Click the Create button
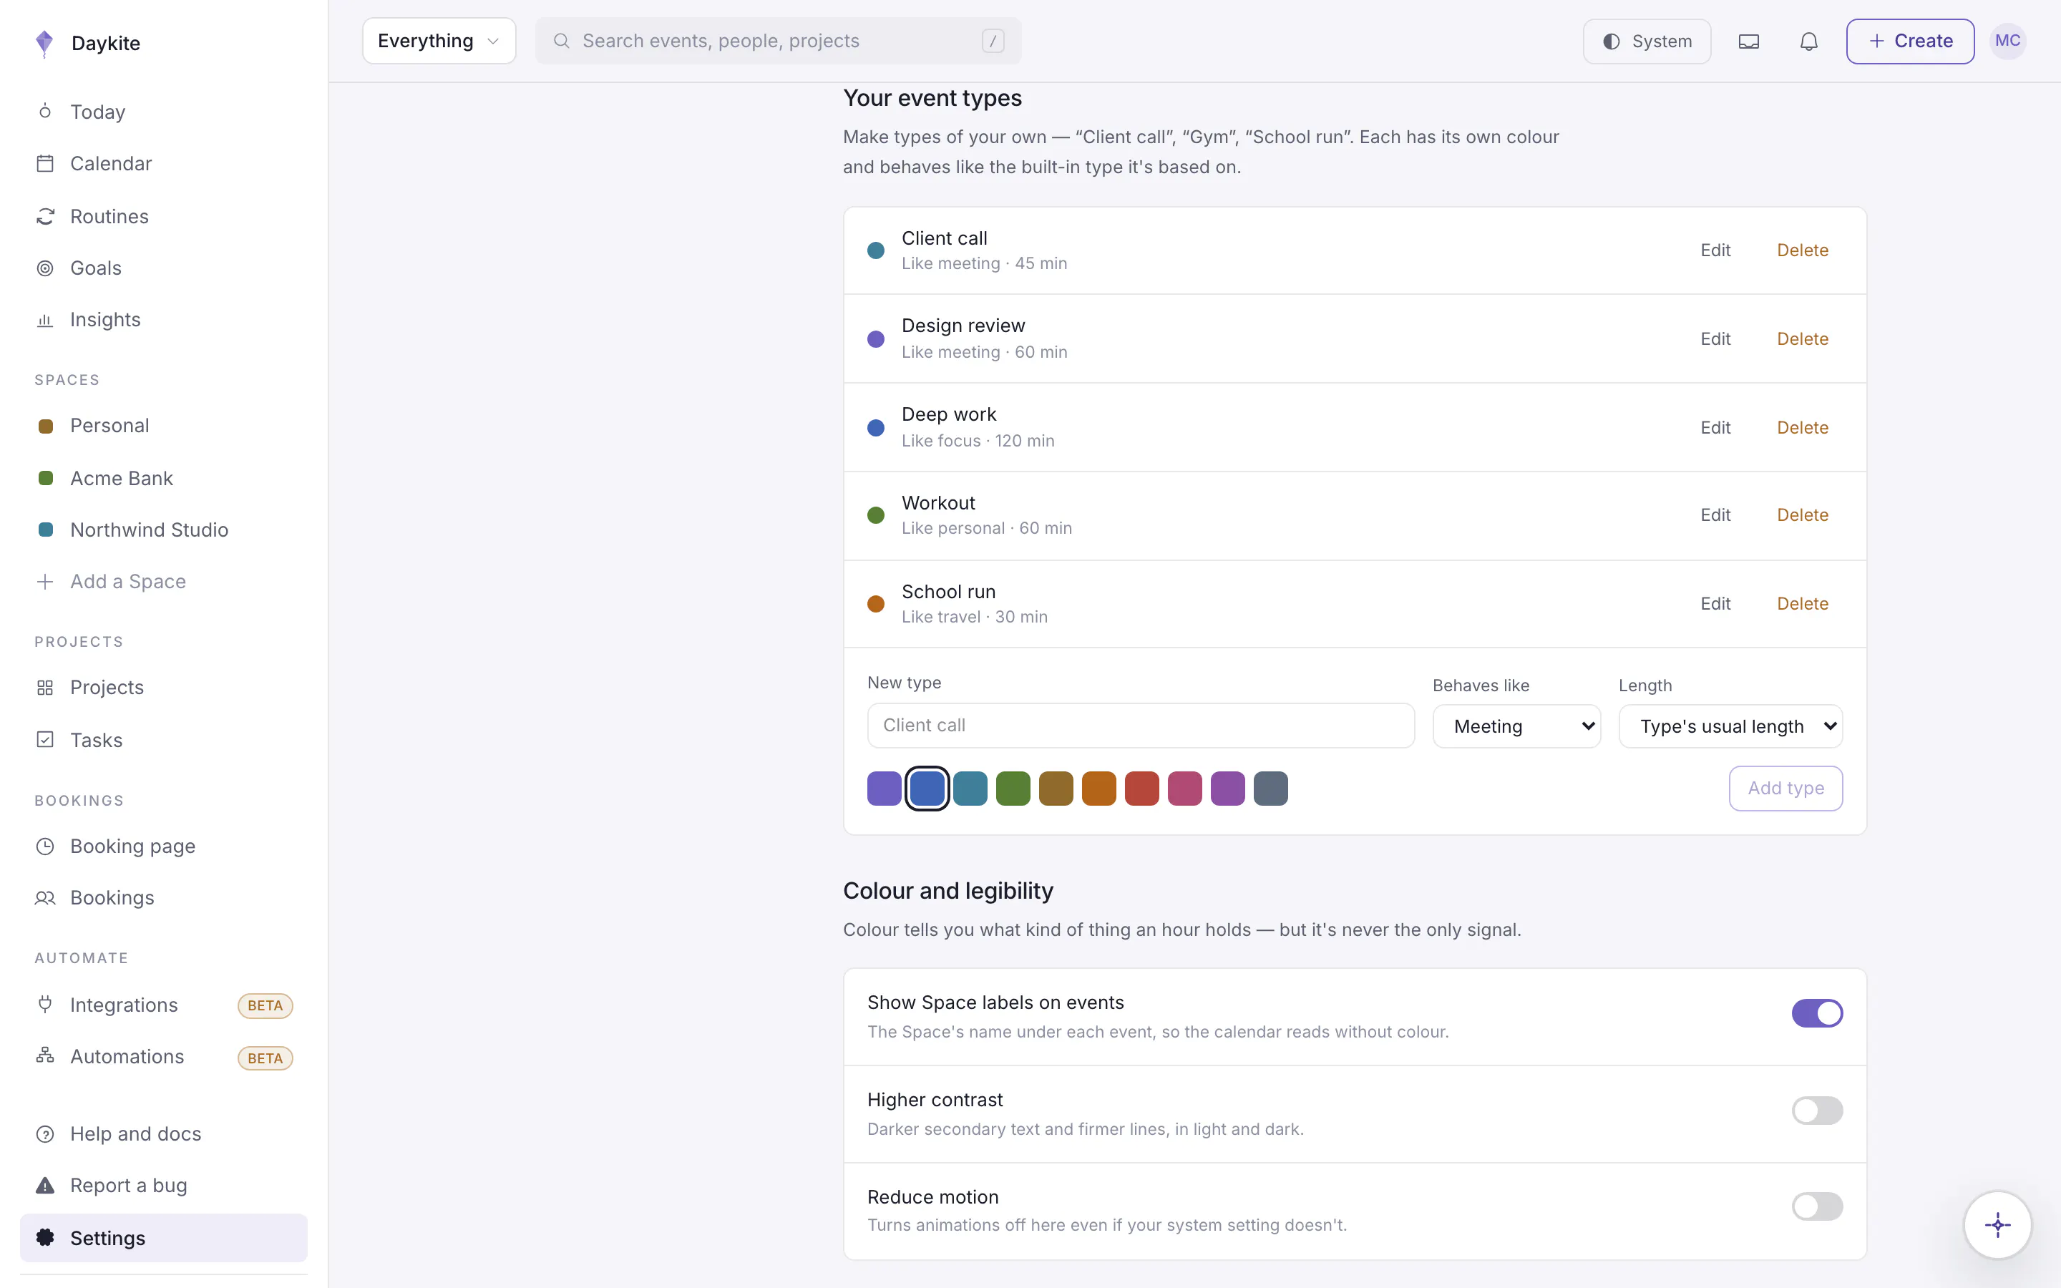The image size is (2061, 1288). 1910,41
